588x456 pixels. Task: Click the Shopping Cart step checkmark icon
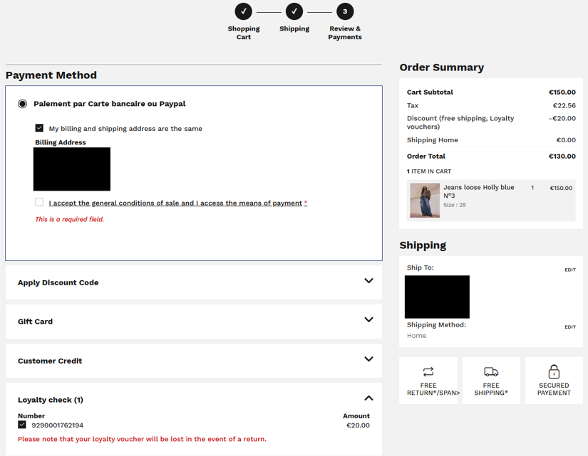tap(243, 11)
